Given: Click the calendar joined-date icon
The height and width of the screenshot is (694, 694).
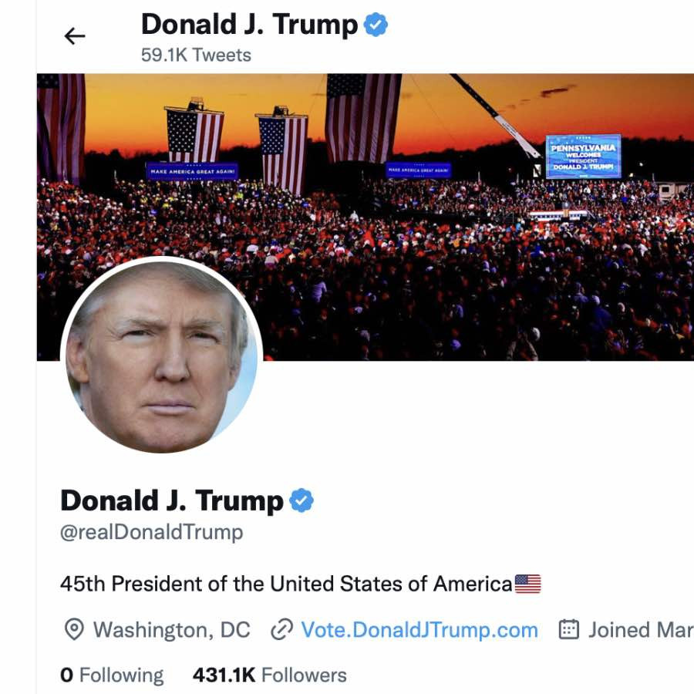Looking at the screenshot, I should point(569,629).
